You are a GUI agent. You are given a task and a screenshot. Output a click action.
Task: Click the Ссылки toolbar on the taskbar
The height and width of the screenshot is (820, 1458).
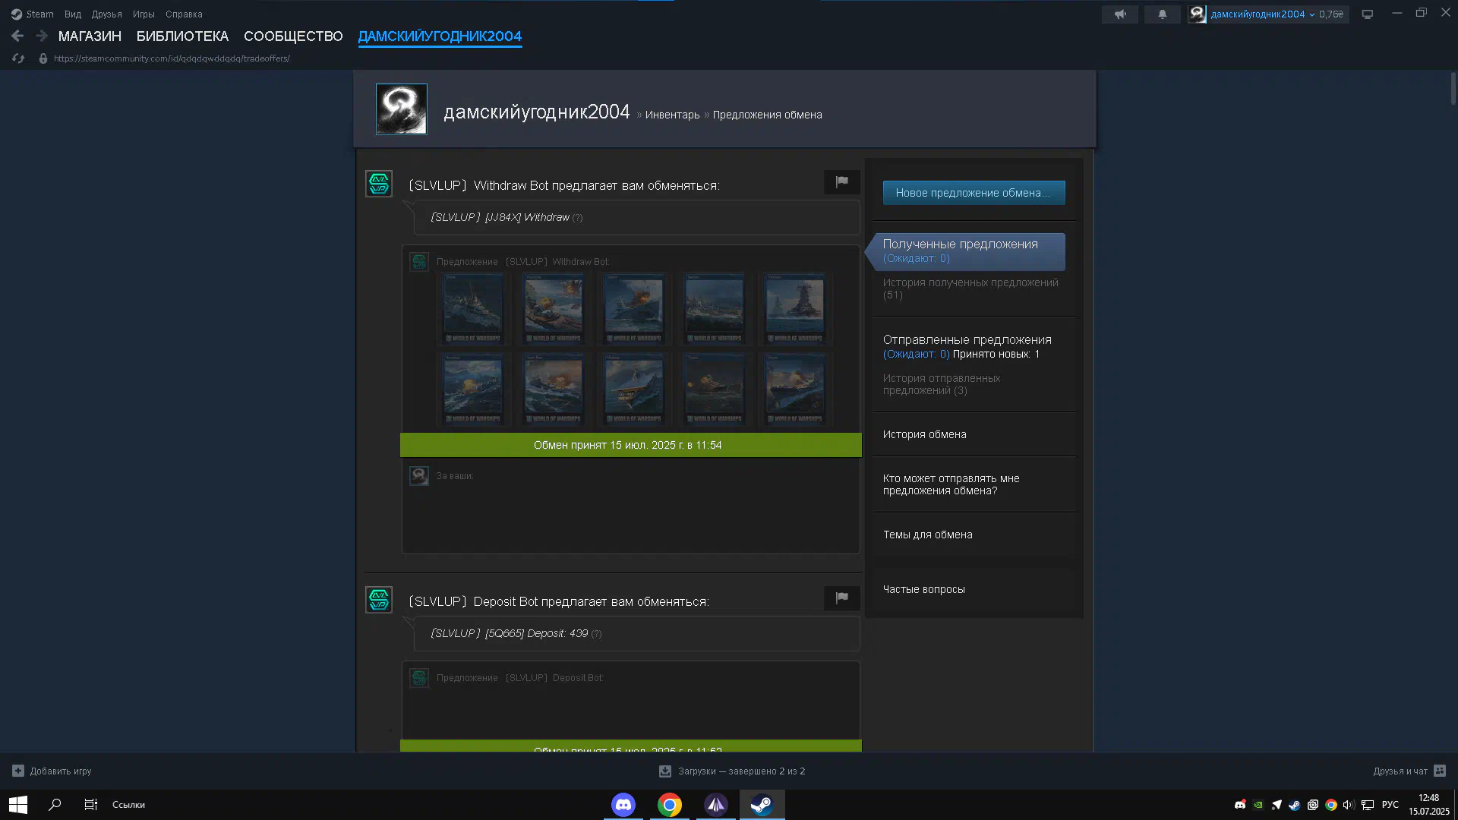pos(128,805)
